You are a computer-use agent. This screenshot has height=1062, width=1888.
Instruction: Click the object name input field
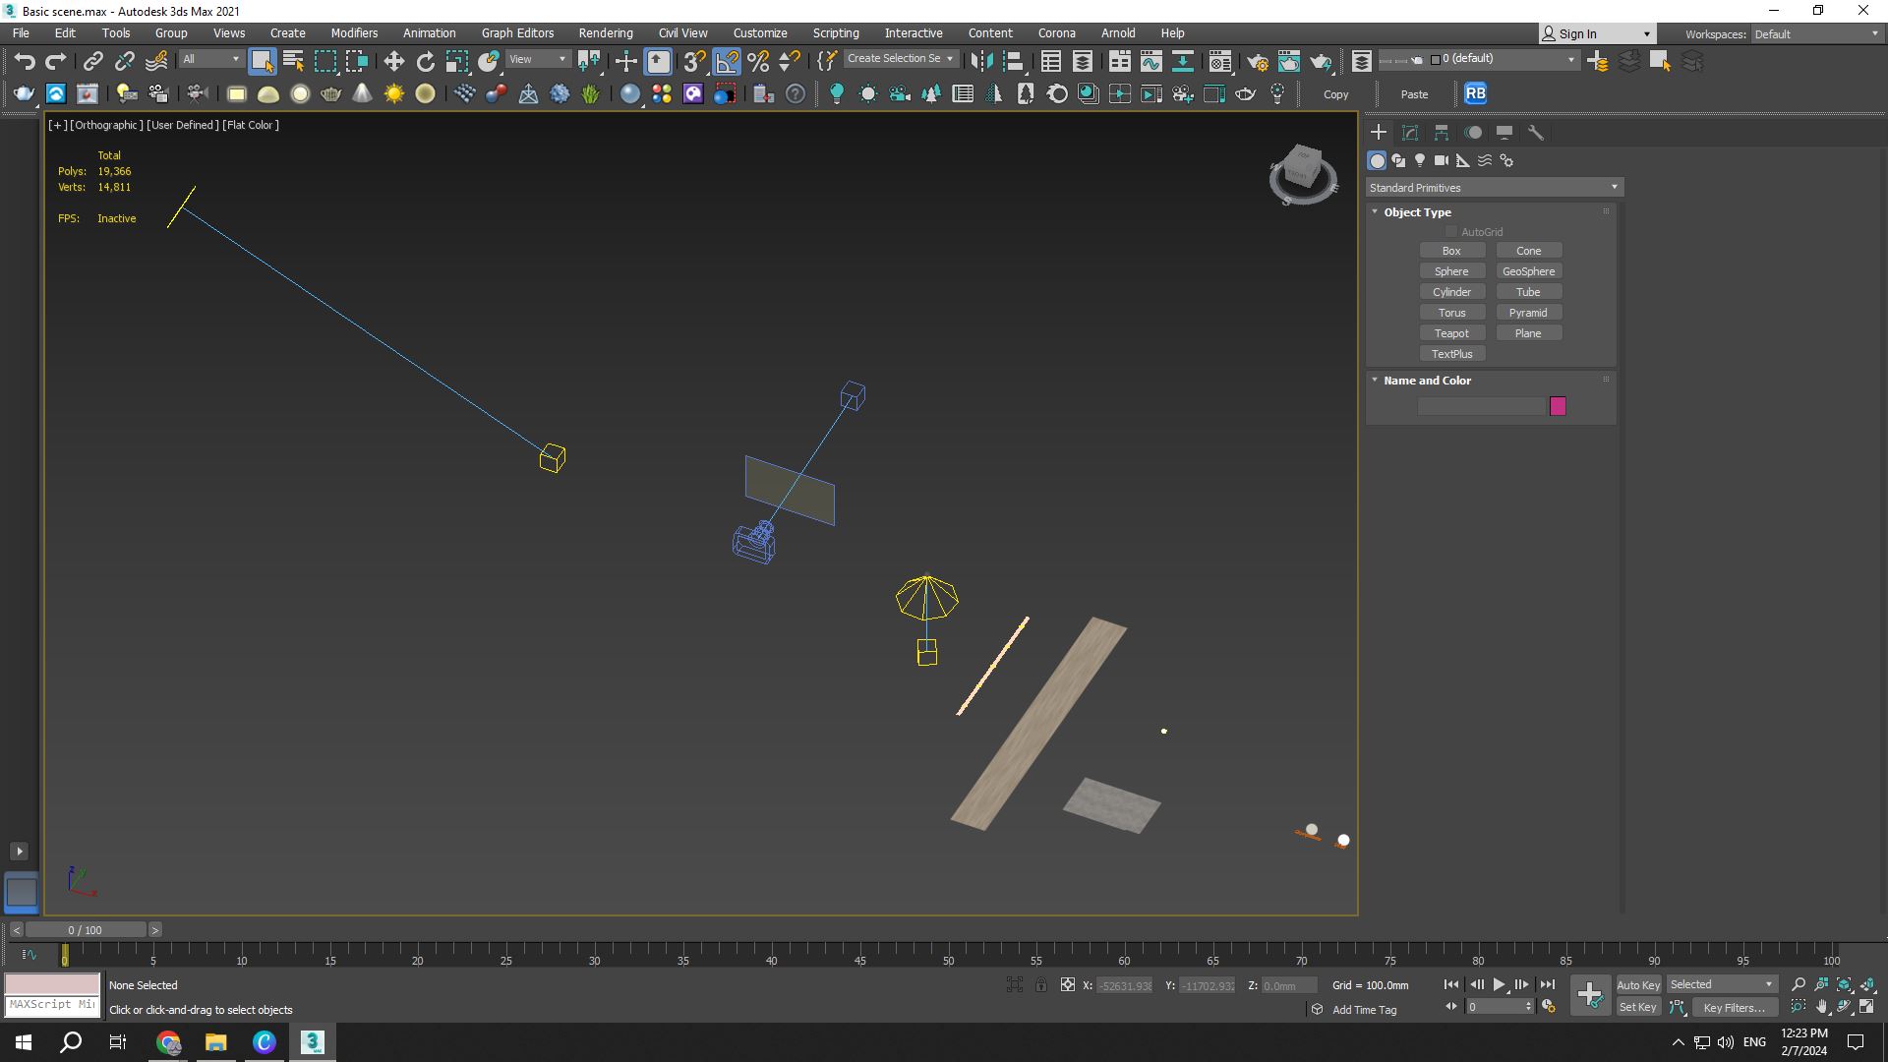click(1481, 406)
